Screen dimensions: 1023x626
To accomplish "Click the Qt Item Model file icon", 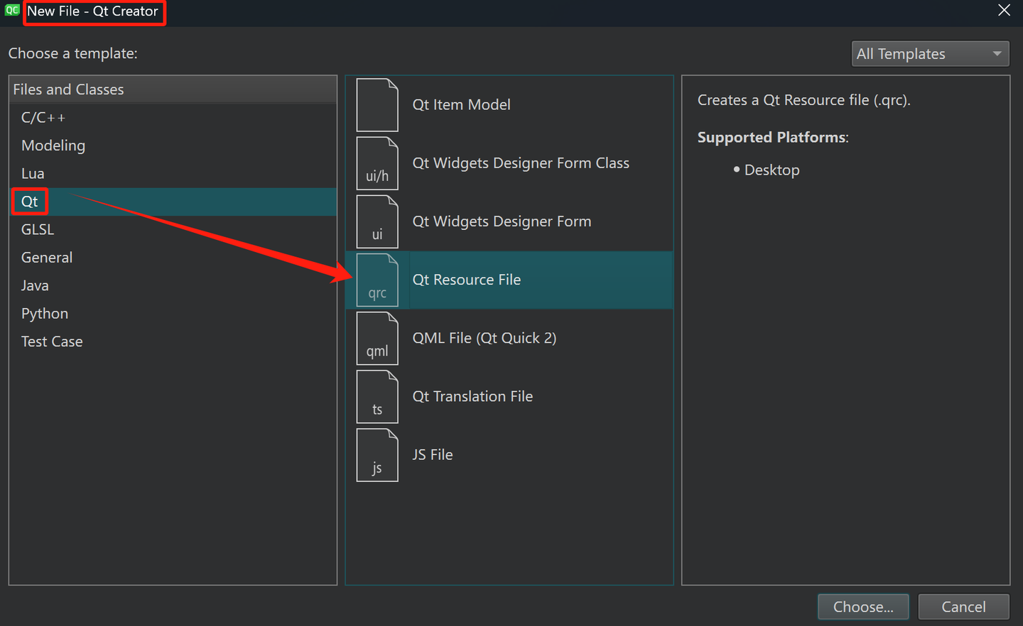I will [x=377, y=105].
